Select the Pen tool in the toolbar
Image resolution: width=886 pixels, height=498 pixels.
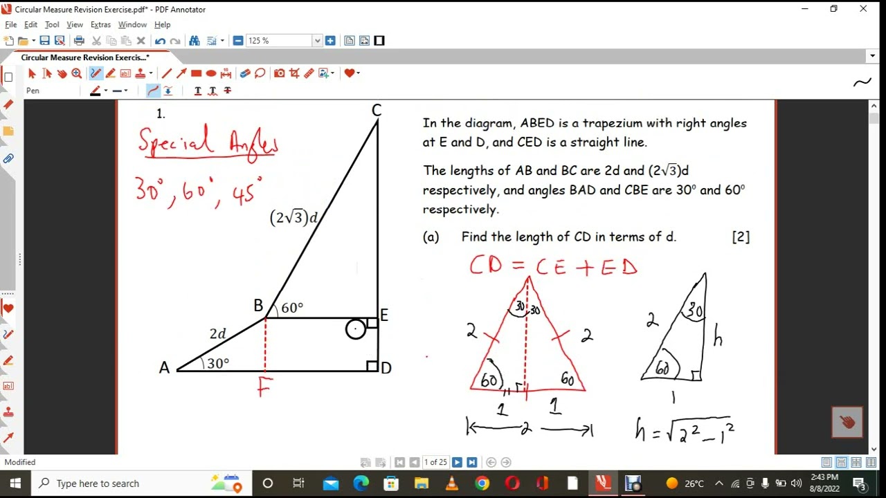click(x=96, y=73)
